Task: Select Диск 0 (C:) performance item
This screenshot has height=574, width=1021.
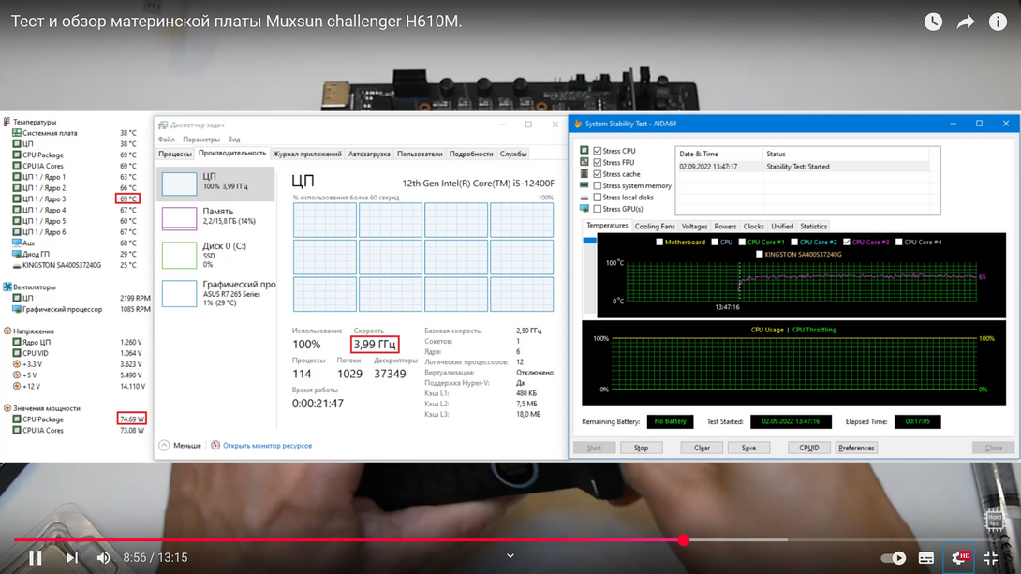Action: (215, 255)
